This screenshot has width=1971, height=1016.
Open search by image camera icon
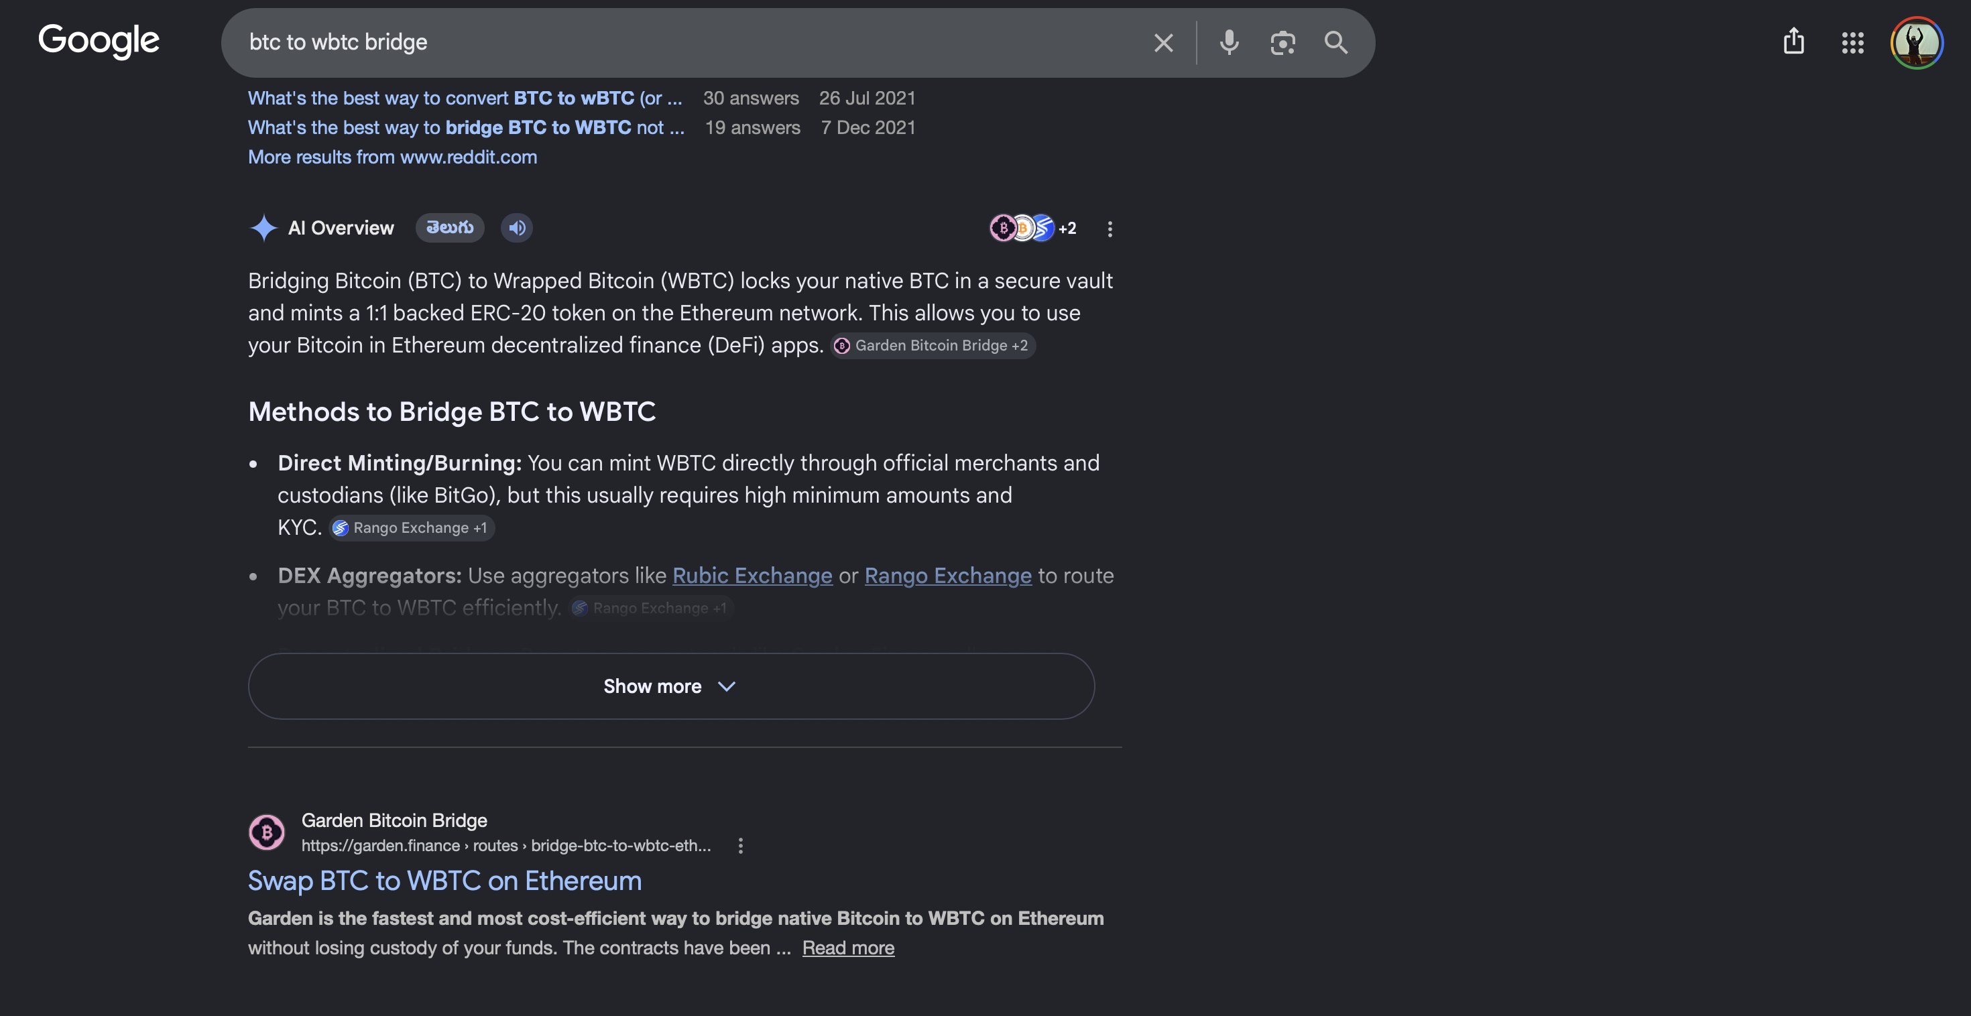click(1282, 43)
